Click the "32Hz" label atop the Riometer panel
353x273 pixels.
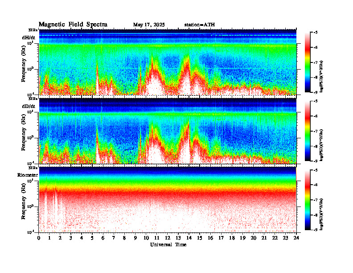[x=33, y=168]
